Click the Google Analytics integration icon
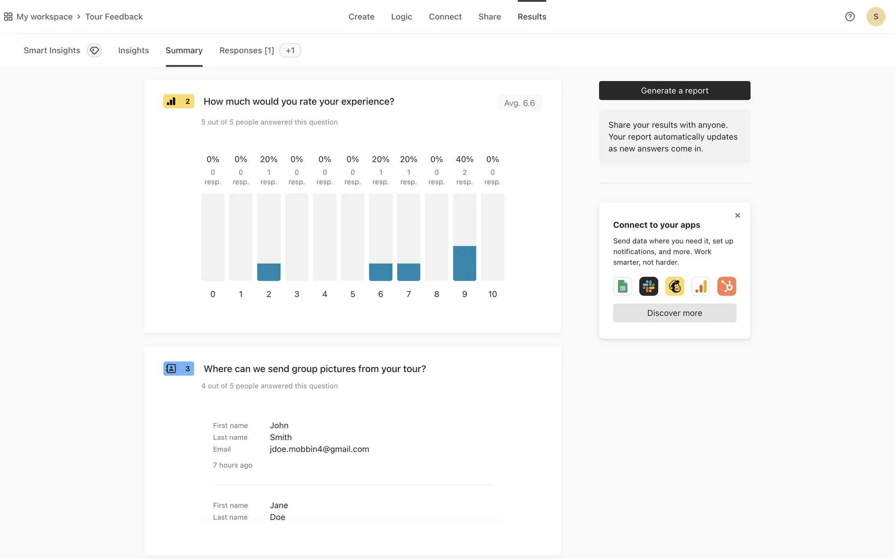The image size is (895, 559). coord(701,286)
